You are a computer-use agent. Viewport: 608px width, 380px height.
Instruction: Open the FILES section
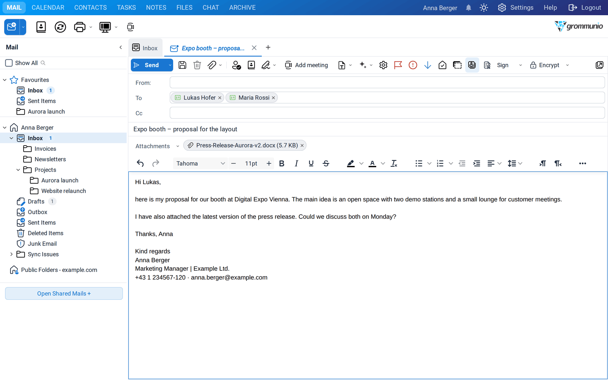tap(185, 8)
